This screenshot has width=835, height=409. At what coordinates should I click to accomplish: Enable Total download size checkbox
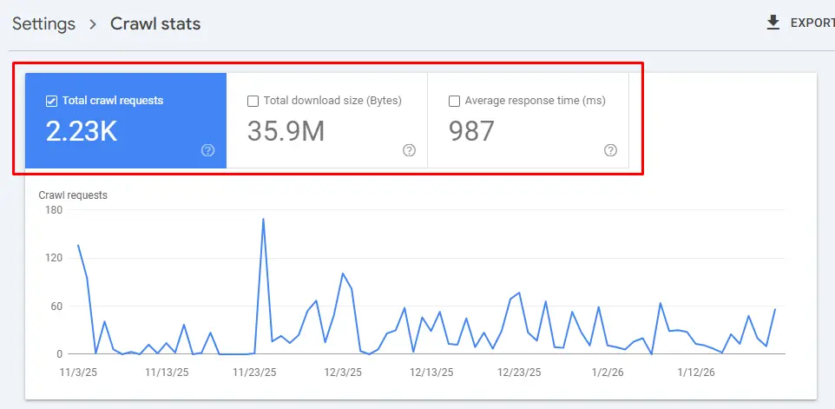point(253,101)
